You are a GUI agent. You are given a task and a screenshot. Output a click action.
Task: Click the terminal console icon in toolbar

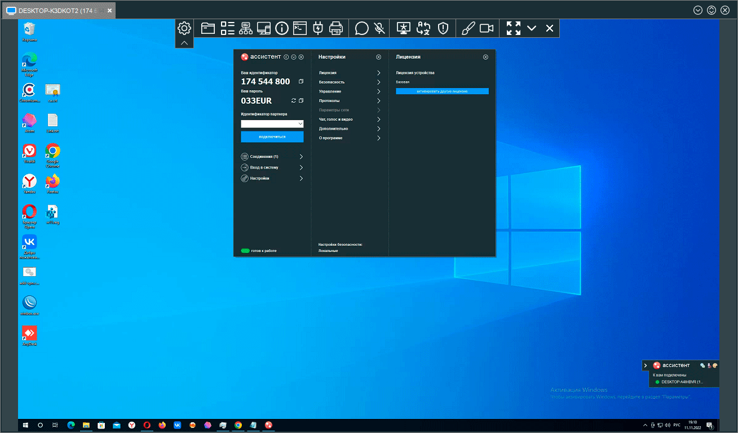tap(299, 28)
